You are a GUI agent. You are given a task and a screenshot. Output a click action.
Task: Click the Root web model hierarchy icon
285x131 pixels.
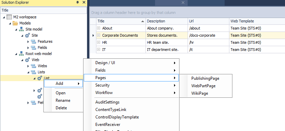coord(21,54)
